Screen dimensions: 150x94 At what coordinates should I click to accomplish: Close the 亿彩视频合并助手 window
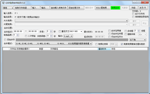[145, 2]
